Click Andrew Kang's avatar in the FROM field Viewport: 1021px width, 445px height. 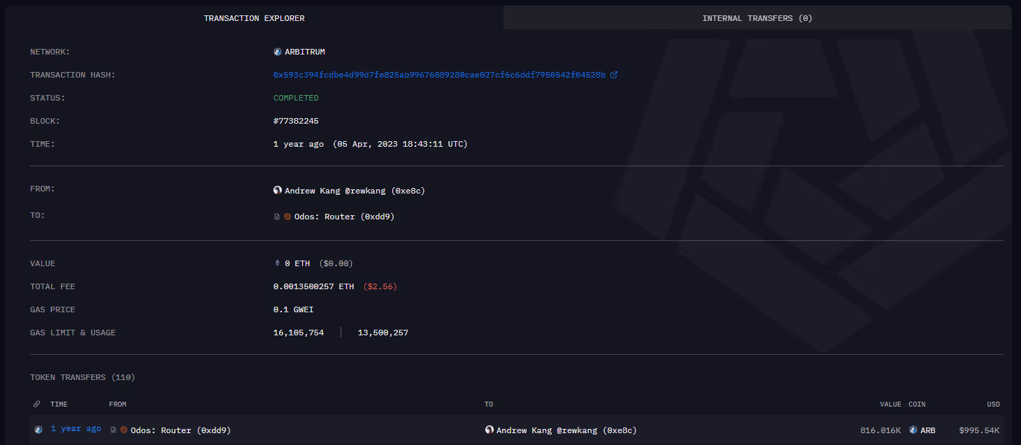(277, 189)
